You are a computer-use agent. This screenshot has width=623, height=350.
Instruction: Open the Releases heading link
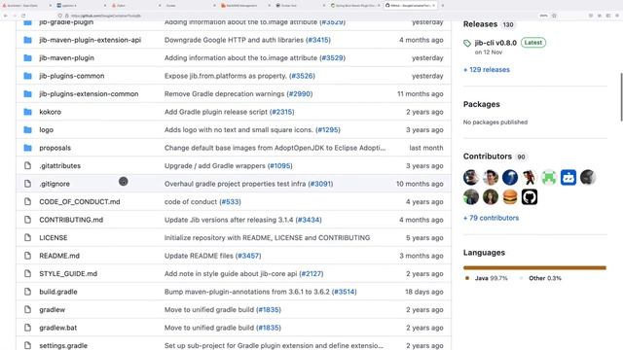click(480, 24)
